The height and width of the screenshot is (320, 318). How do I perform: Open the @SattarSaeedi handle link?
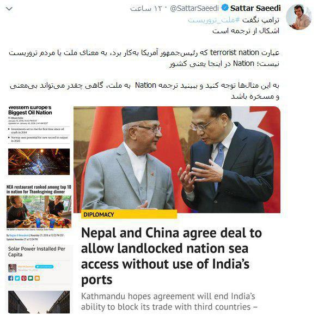(194, 8)
